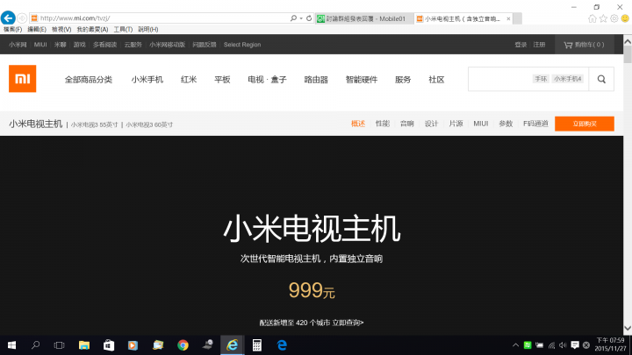Select the F码通道 product section tab
Image resolution: width=632 pixels, height=355 pixels.
coord(535,124)
